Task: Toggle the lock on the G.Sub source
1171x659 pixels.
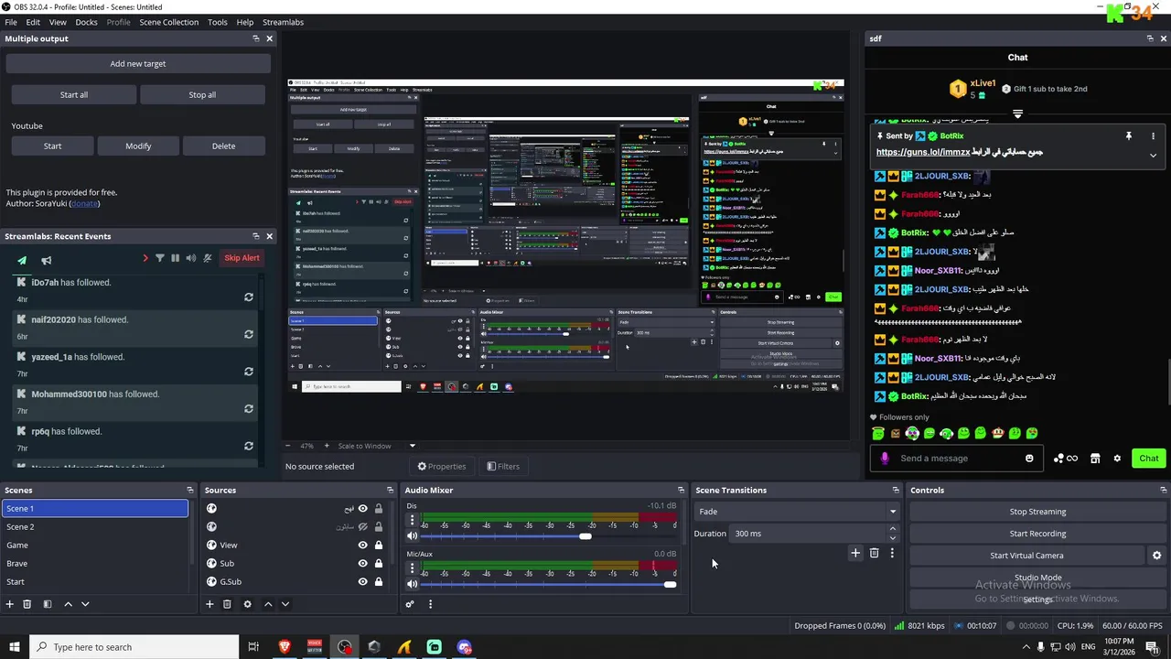Action: coord(379,582)
